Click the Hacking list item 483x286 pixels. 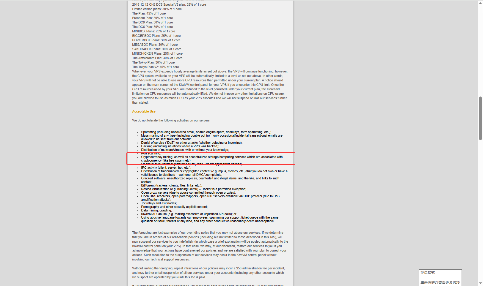180,146
